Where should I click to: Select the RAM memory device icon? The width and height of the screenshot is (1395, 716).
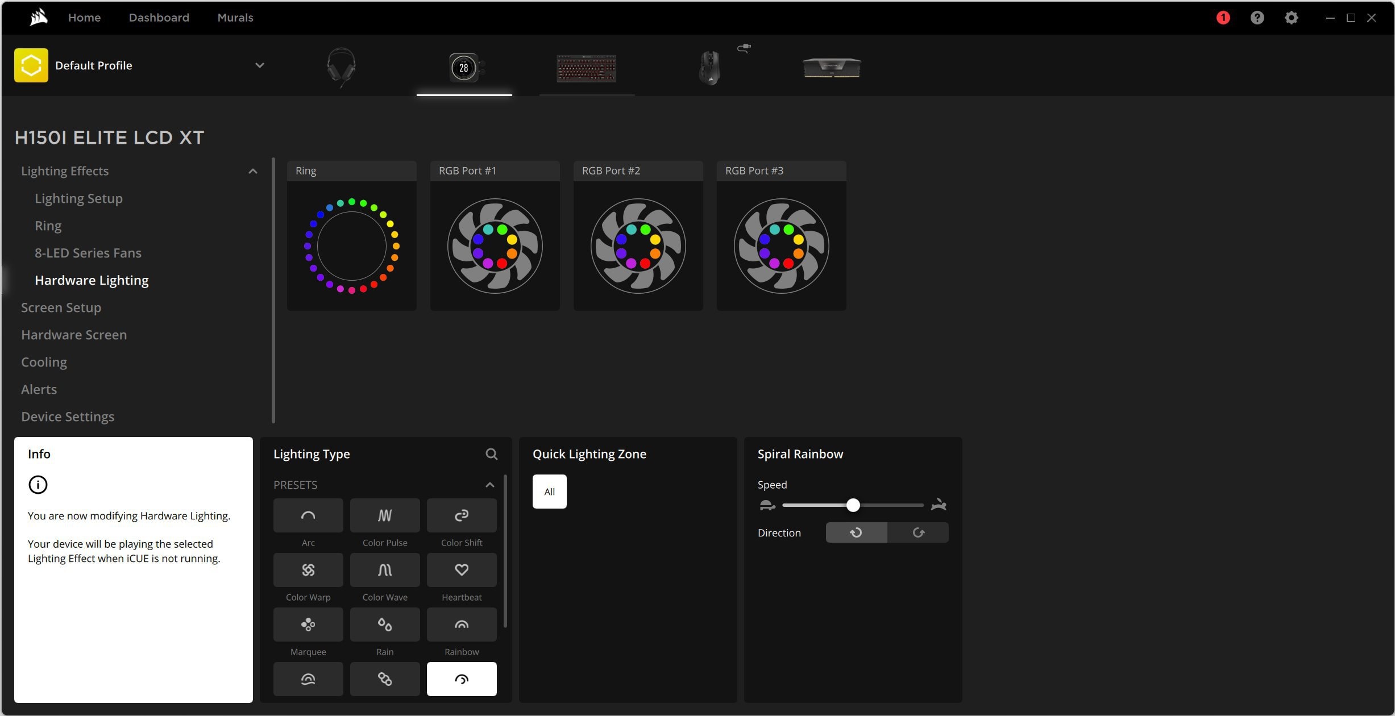(832, 68)
